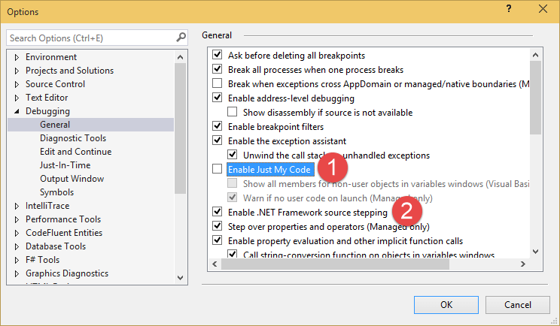560x326 pixels.
Task: Enable the Just My Code checkbox
Action: 218,170
